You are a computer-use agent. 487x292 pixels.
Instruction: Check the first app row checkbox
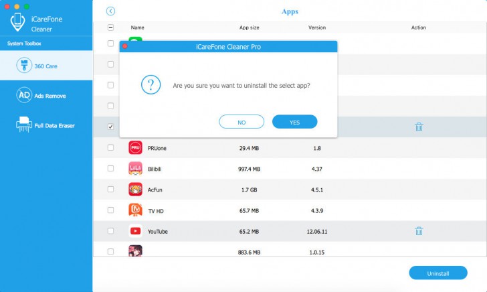[x=110, y=44]
